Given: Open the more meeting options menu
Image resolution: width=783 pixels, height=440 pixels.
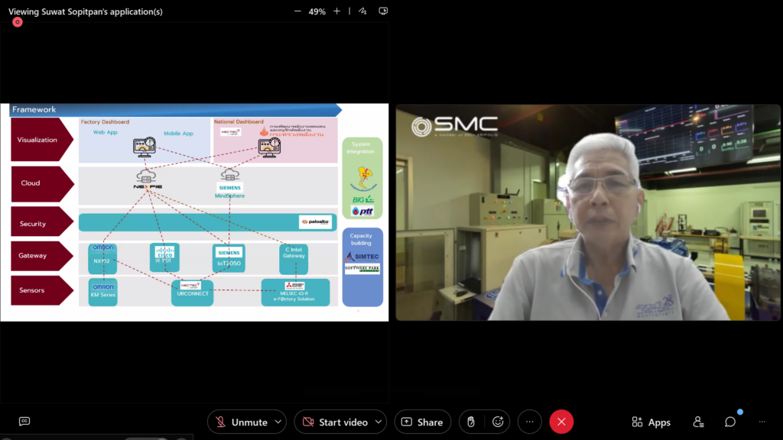Looking at the screenshot, I should point(529,422).
